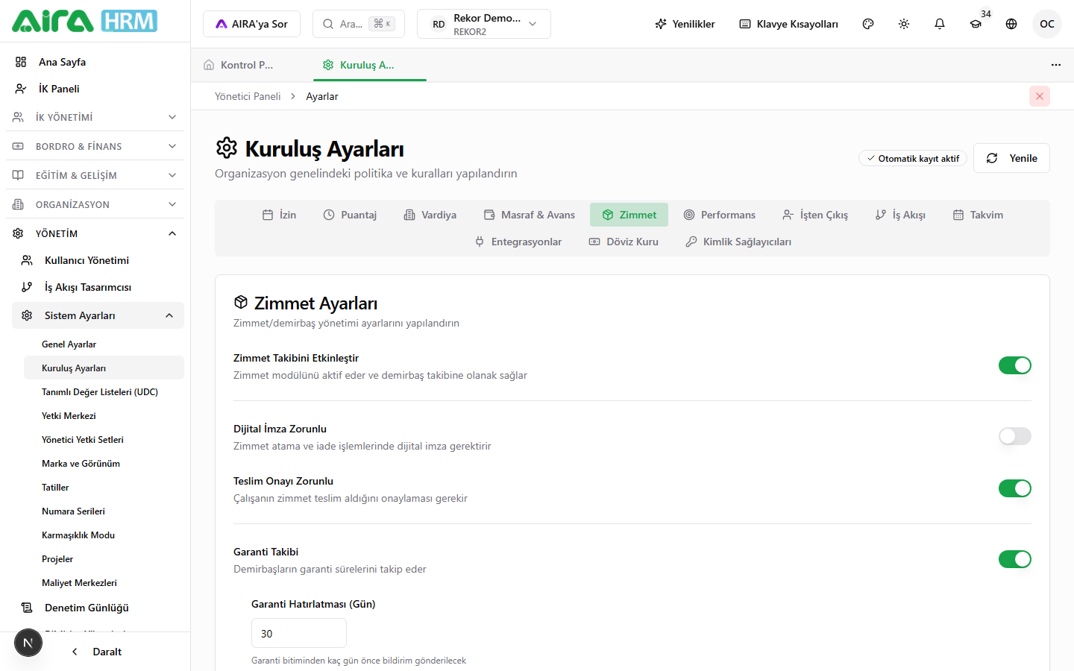
Task: Open Döviz Kuru settings tab
Action: click(x=624, y=242)
